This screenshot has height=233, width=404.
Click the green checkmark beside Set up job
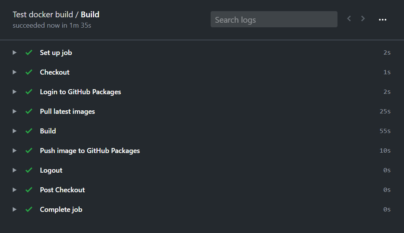pyautogui.click(x=29, y=52)
